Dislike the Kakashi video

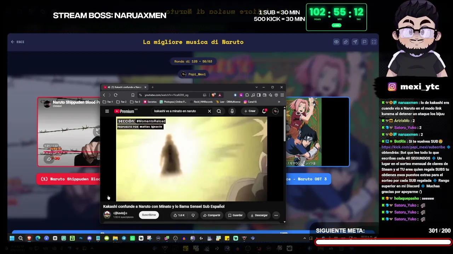[193, 215]
